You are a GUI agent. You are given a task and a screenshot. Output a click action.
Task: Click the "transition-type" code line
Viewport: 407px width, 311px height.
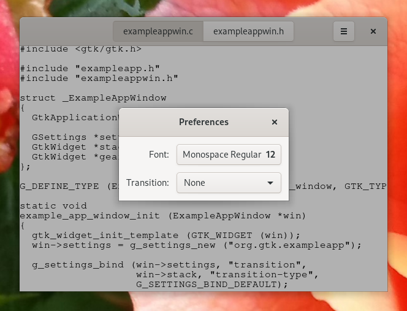[227, 275]
